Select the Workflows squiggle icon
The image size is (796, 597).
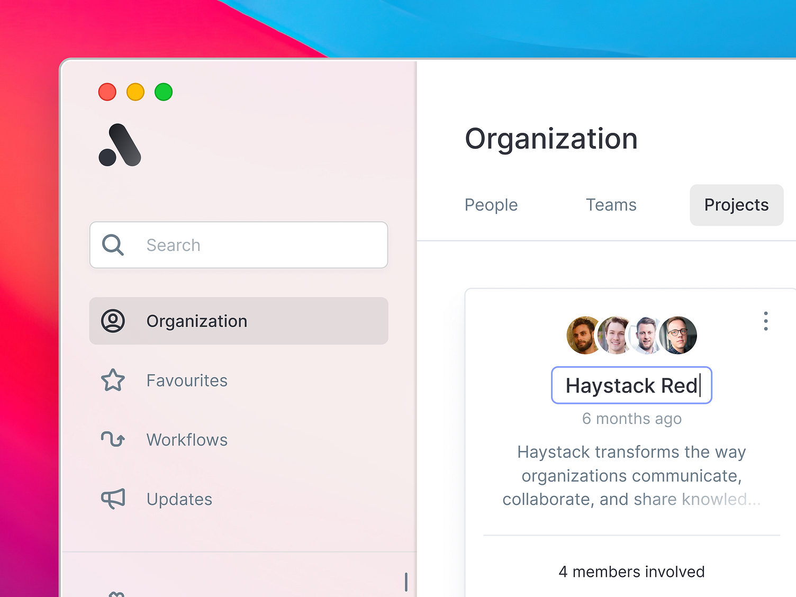click(113, 439)
